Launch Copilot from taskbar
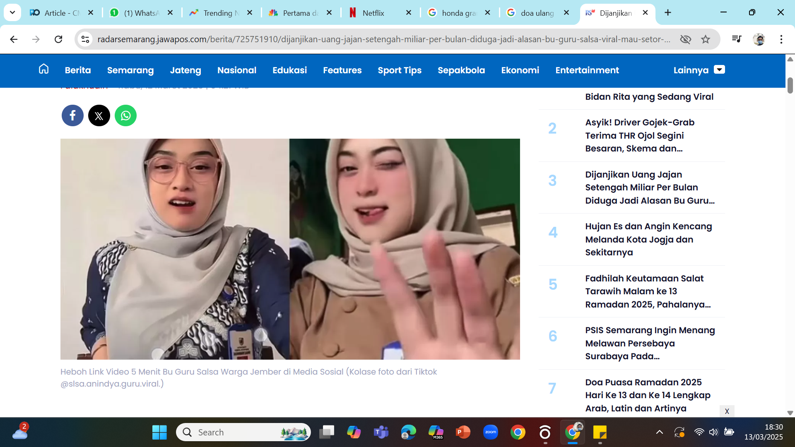This screenshot has height=447, width=795. coord(354,433)
